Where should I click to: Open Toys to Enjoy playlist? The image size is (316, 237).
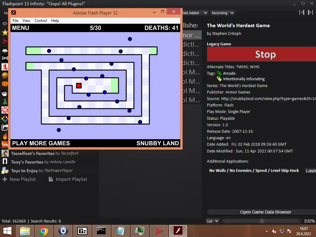(x=42, y=171)
